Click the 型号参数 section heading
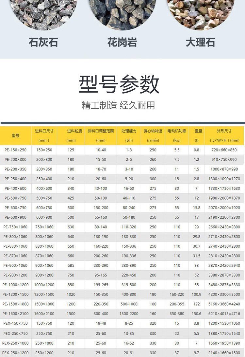 (119, 84)
